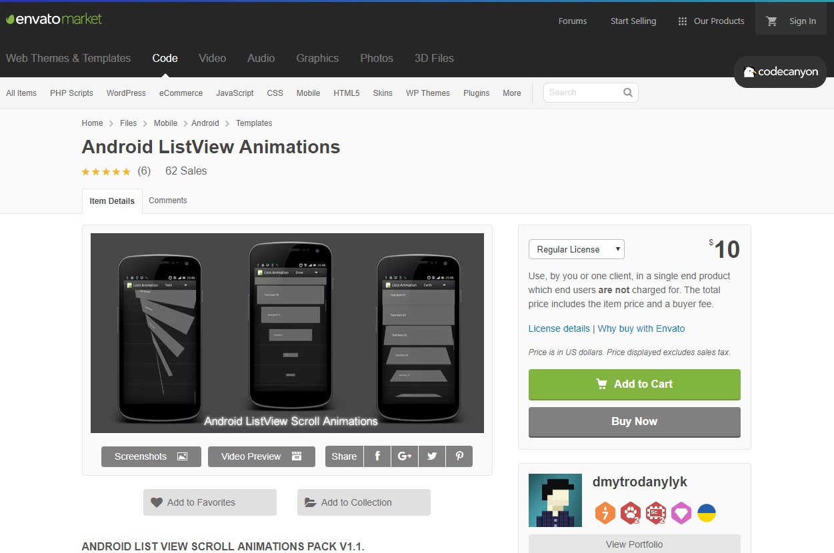Expand the More categories menu
The width and height of the screenshot is (834, 553).
click(511, 93)
